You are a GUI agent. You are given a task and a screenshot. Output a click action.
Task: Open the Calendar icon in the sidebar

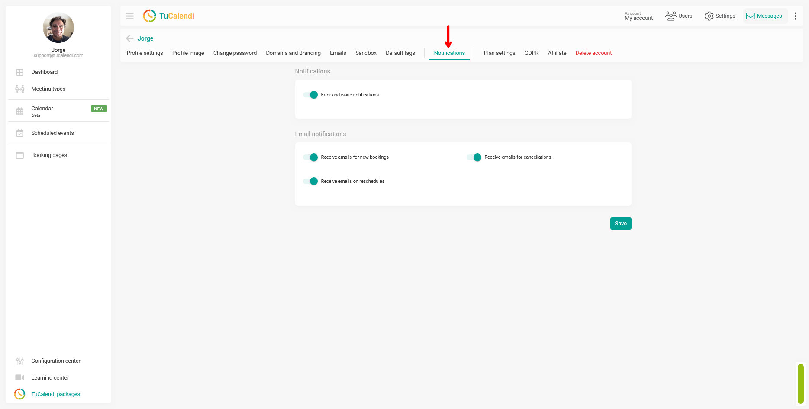coord(20,112)
